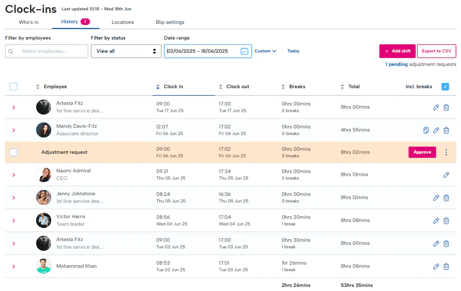This screenshot has height=291, width=461.
Task: Uncheck the Incl. breaks checkbox
Action: pyautogui.click(x=445, y=87)
